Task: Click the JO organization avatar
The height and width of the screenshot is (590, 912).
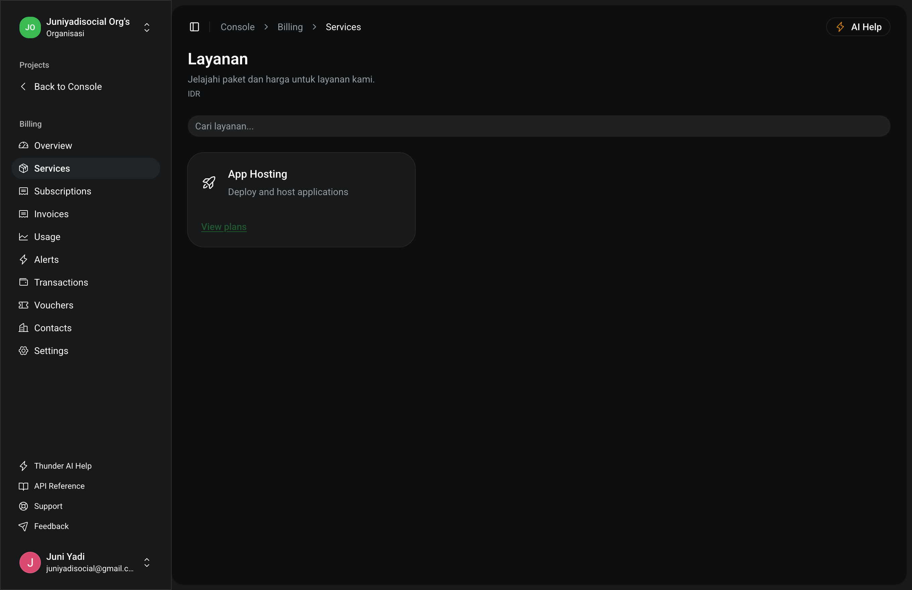Action: [30, 27]
